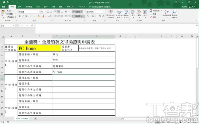Viewport: 199px width, 124px height.
Task: Select column G header
Action: pos(120,36)
